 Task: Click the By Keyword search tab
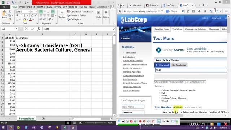pos(162,65)
